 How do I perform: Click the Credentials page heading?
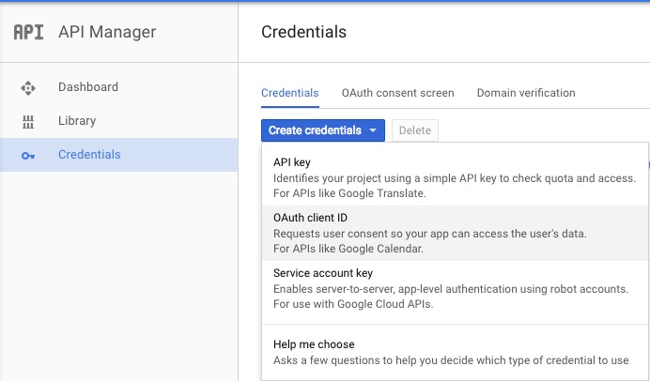303,32
